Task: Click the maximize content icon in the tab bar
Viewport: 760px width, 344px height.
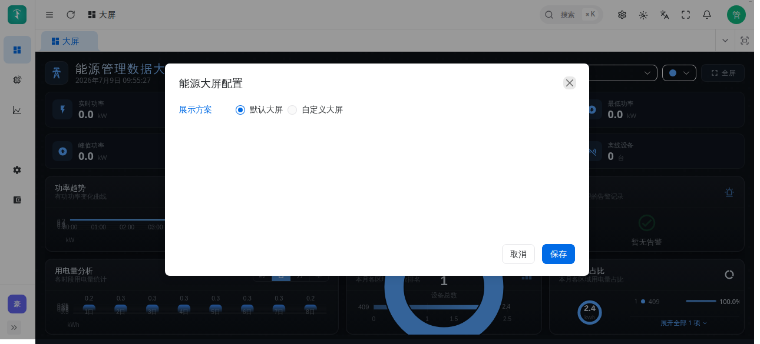Action: pyautogui.click(x=745, y=41)
